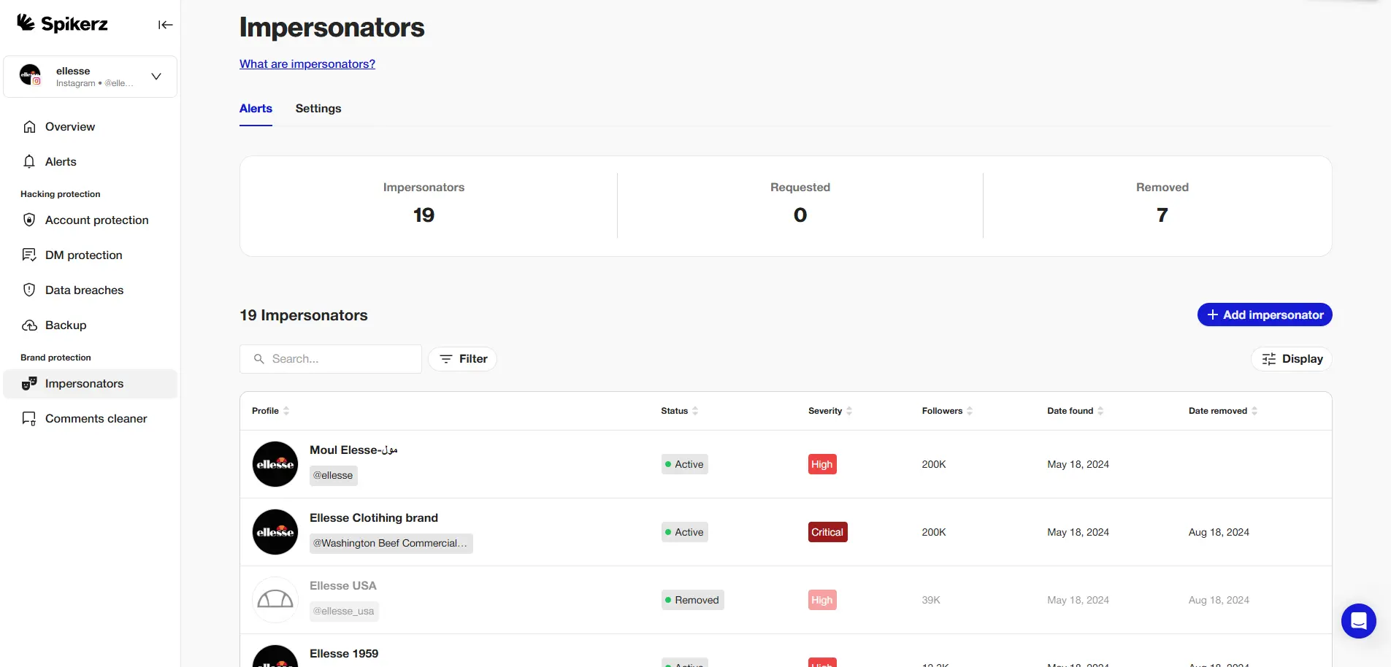
Task: Open the Filter options
Action: tap(463, 359)
